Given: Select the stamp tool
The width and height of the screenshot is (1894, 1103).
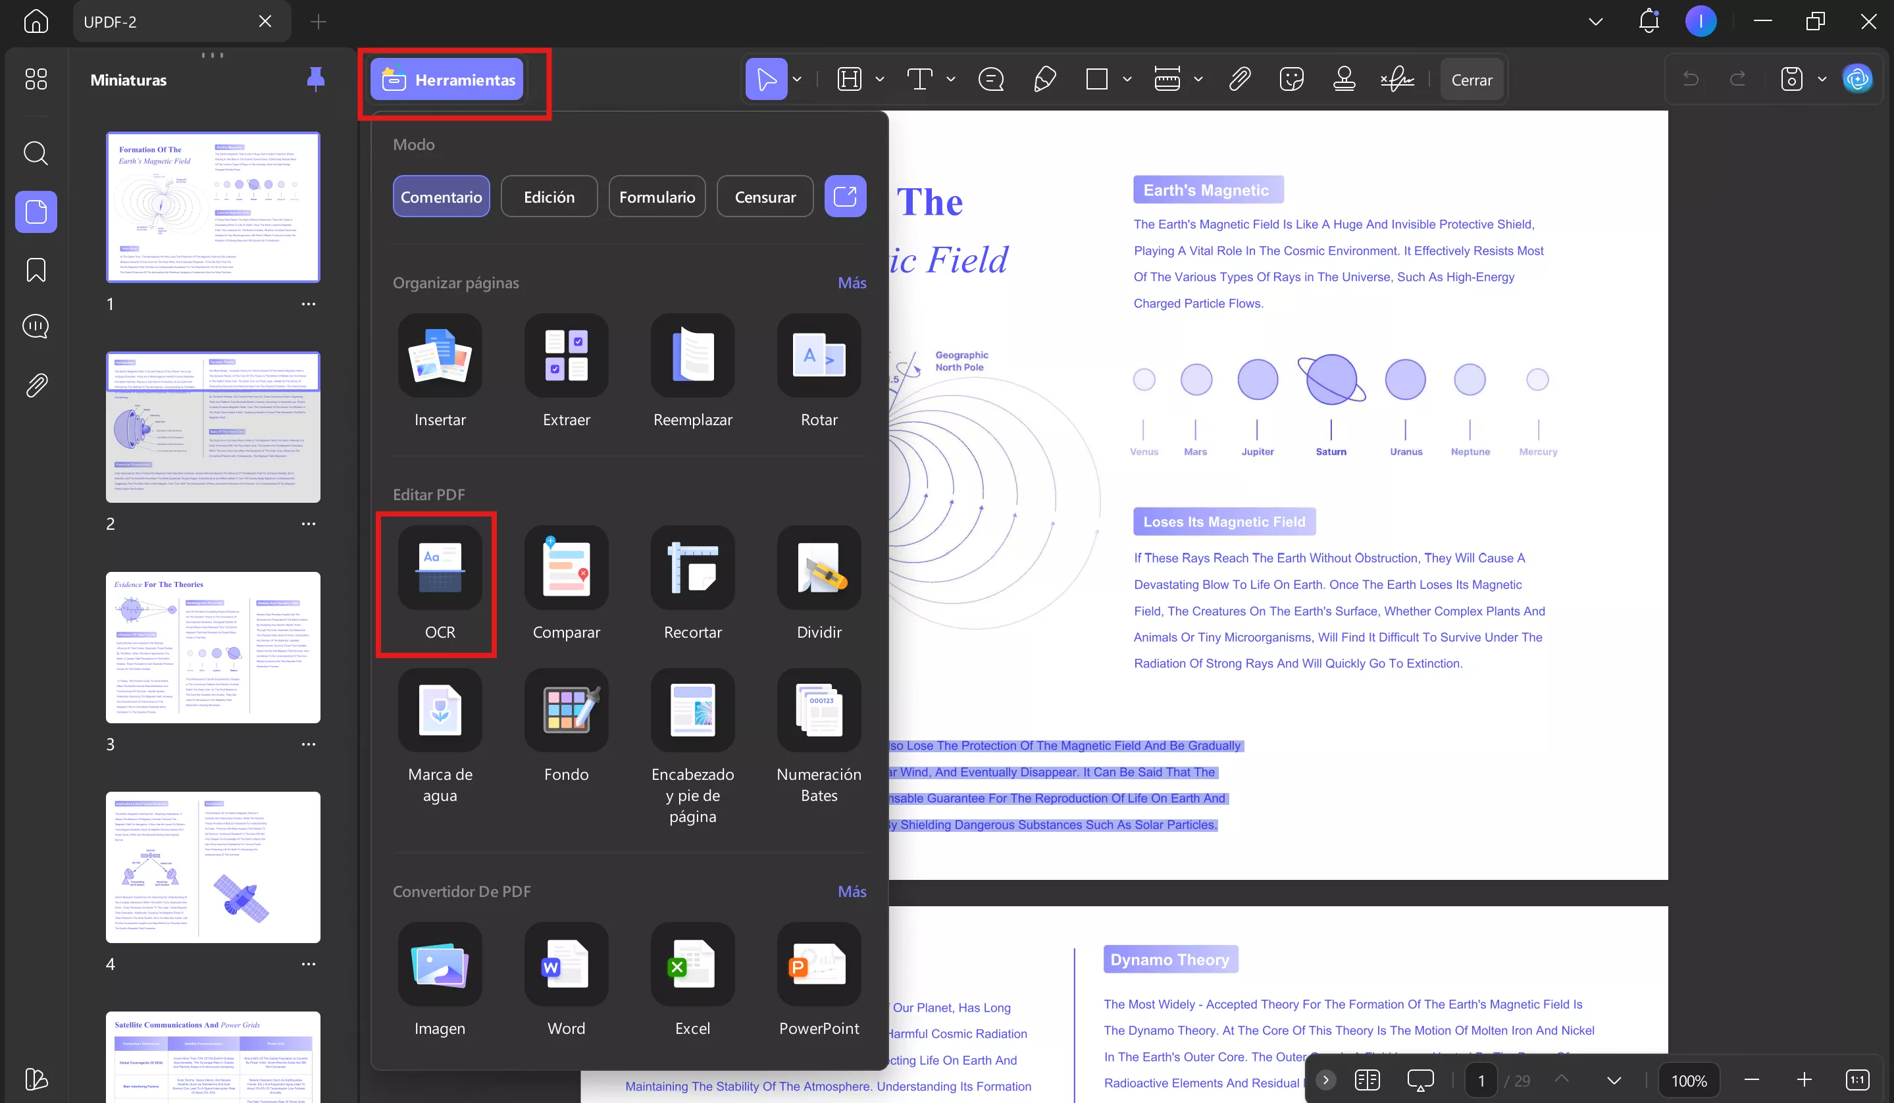Looking at the screenshot, I should click(x=1344, y=79).
